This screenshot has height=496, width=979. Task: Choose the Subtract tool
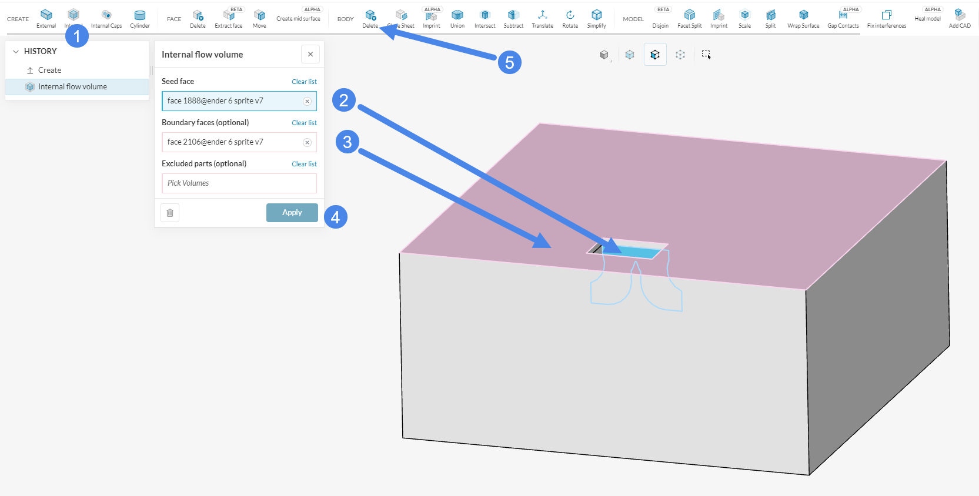pyautogui.click(x=513, y=18)
